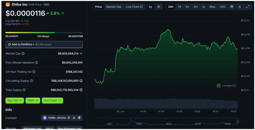Click the $168,341,142 trading volume value
Image resolution: width=255 pixels, height=130 pixels.
74,72
